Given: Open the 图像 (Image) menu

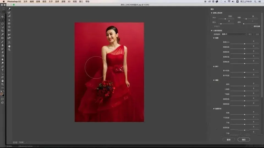Looking at the screenshot, I should tap(38, 1).
